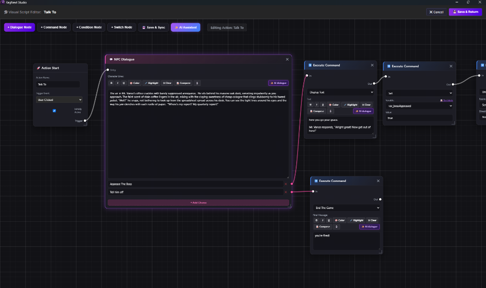This screenshot has width=486, height=288.
Task: Close the Display Text Execute Command node
Action: (x=372, y=65)
